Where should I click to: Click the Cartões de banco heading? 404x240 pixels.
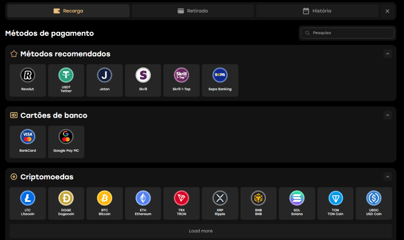54,115
